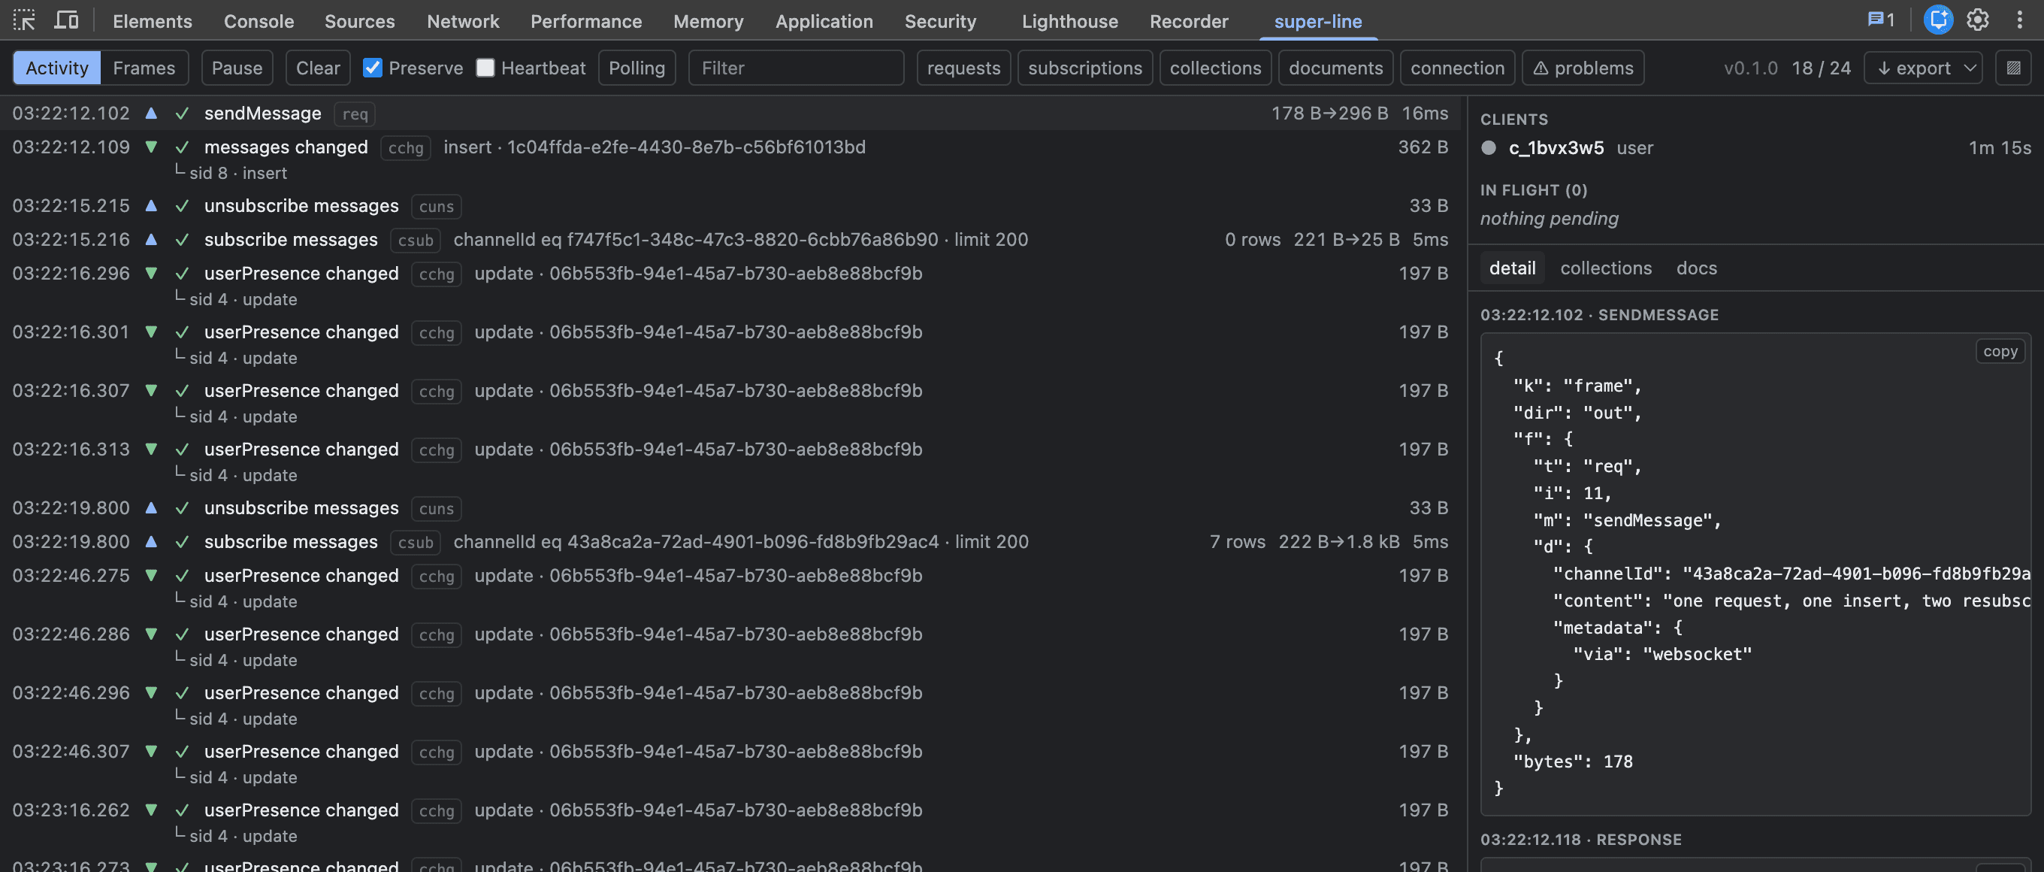This screenshot has height=872, width=2044.
Task: Expand 'sid 4 · update' under 03:22:46.286
Action: (x=236, y=661)
